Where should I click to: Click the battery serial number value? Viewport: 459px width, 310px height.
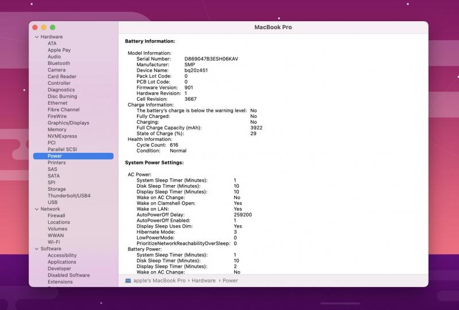[211, 59]
